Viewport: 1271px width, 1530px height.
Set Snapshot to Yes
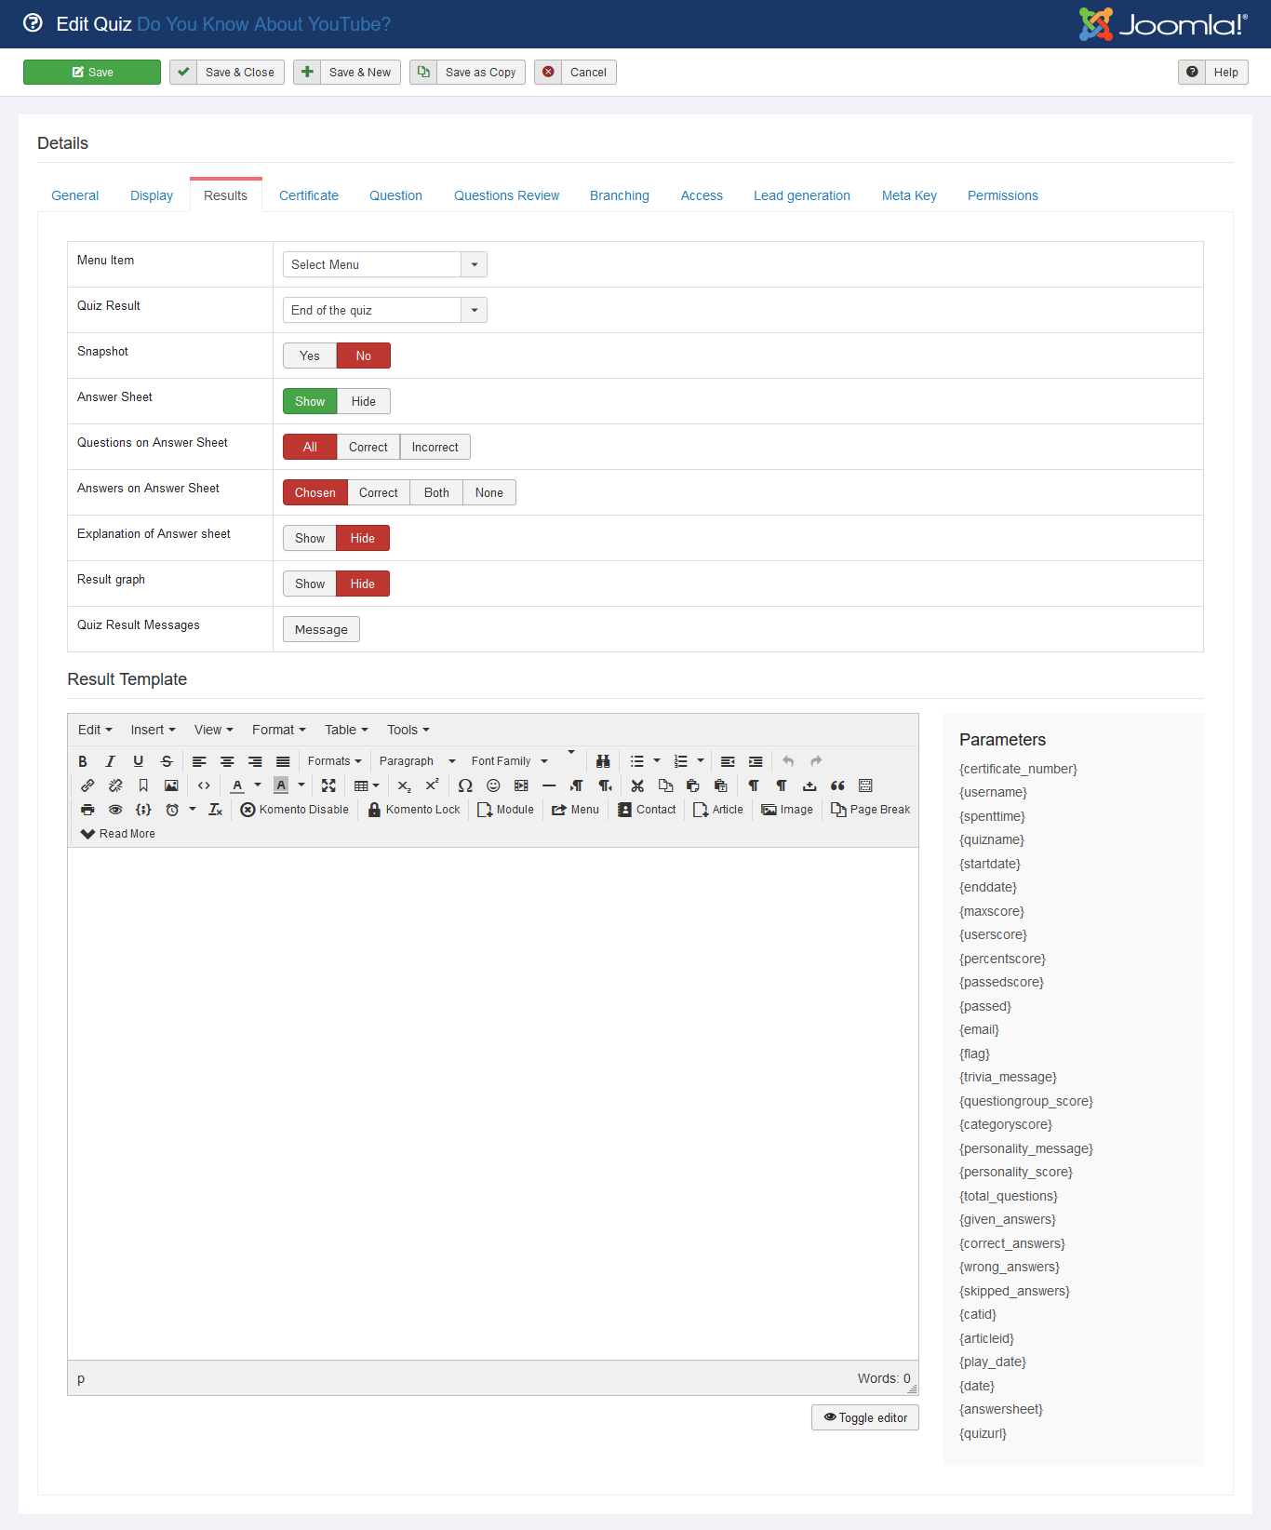[x=310, y=356]
